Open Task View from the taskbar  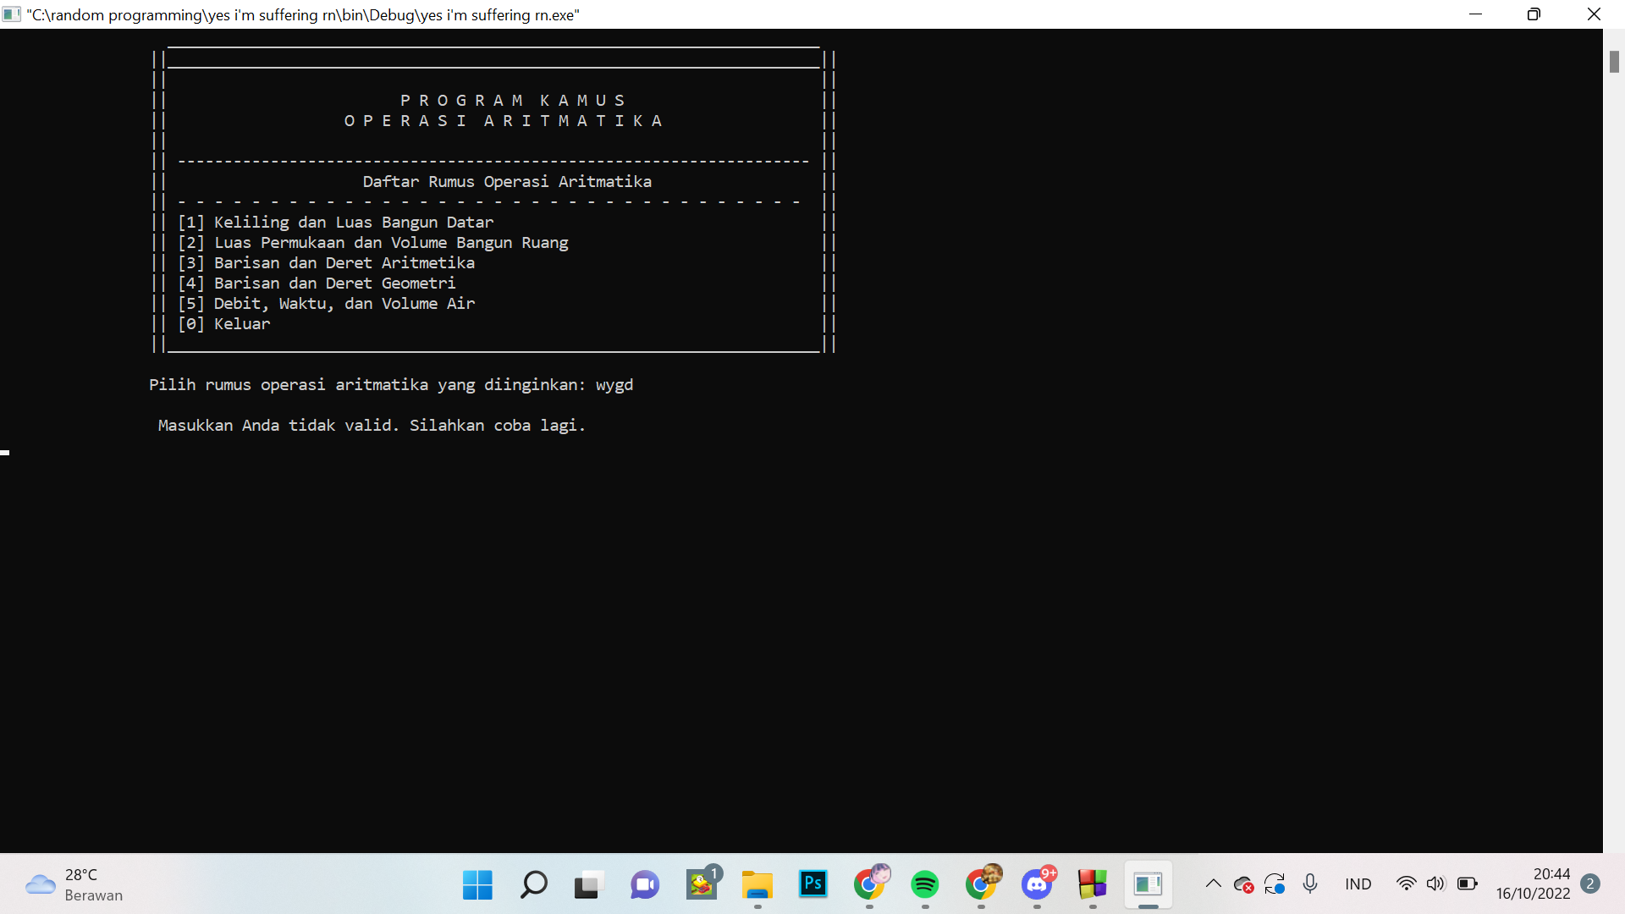pos(589,885)
